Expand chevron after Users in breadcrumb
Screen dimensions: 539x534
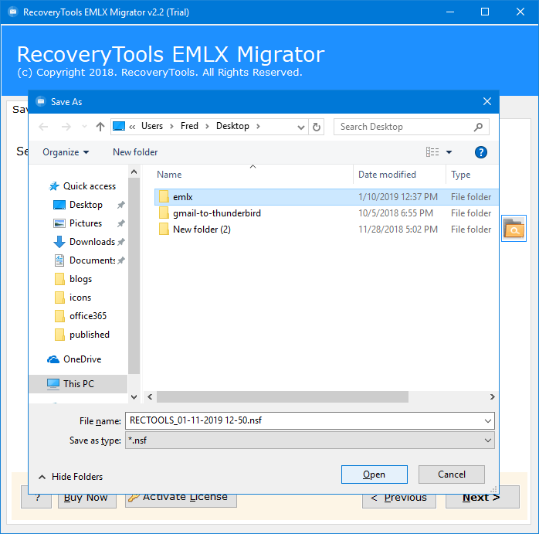point(171,126)
